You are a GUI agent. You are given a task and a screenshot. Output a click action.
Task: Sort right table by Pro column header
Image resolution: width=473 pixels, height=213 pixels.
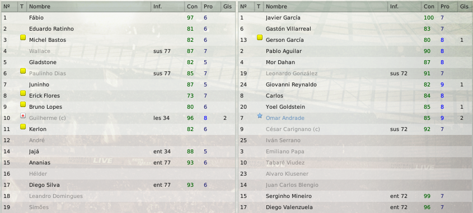[447, 6]
